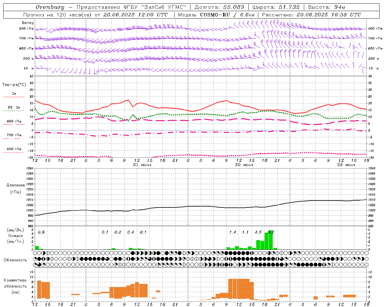
Task: Click the station name "Orenburg" in the header
Action: [x=50, y=7]
